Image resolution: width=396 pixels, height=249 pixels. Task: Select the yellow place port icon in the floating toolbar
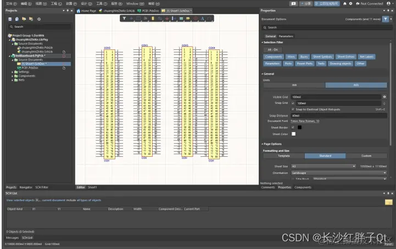click(x=188, y=19)
